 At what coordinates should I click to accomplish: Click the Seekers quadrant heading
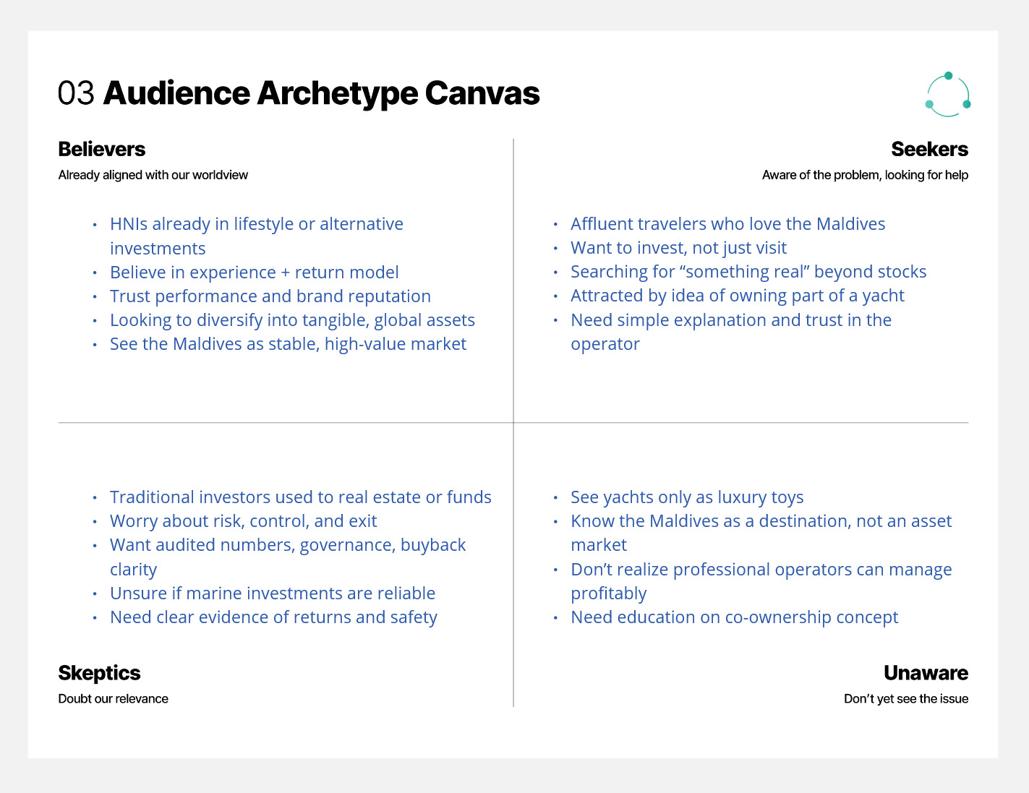pyautogui.click(x=928, y=150)
